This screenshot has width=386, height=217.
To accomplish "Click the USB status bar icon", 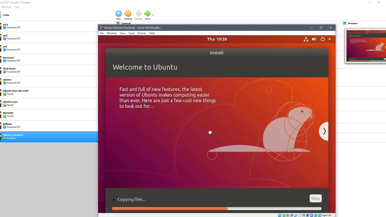I will click(x=296, y=215).
